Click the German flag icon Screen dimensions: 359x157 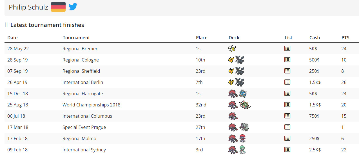point(58,7)
